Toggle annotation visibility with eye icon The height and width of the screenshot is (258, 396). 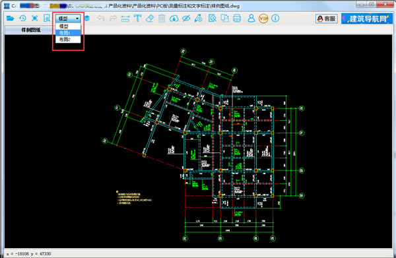(186, 18)
